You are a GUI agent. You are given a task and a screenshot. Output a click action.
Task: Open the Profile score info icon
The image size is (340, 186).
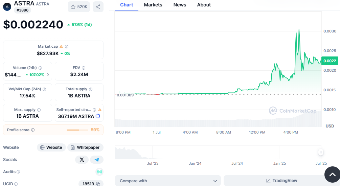coord(33,130)
